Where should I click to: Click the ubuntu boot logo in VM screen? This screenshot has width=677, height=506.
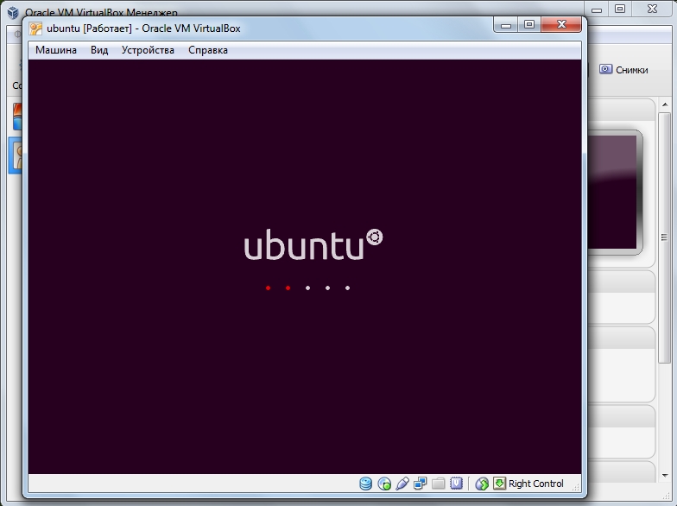coord(313,244)
